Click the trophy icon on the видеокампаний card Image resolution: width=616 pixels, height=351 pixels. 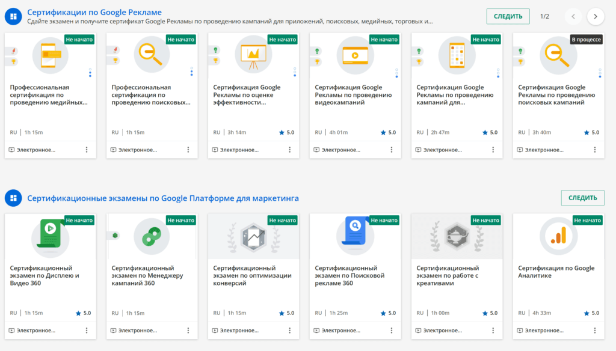point(317,61)
